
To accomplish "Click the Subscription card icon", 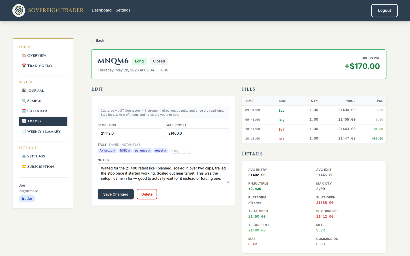I will [24, 166].
